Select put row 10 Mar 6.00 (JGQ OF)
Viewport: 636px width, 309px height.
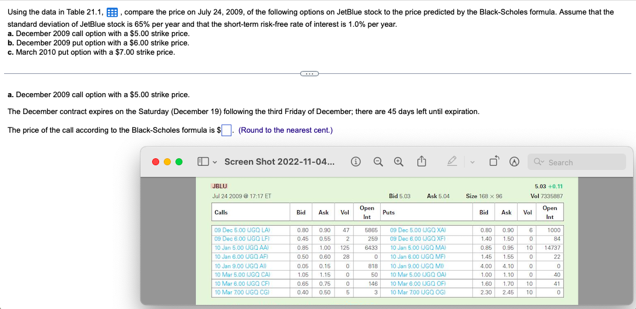[418, 283]
